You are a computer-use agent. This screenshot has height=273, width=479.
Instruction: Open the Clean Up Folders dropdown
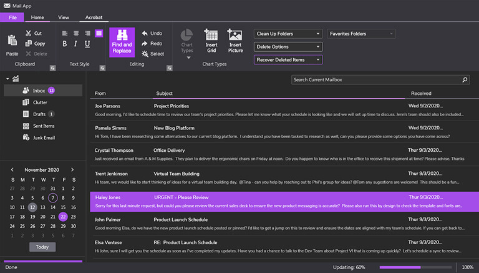coord(288,34)
